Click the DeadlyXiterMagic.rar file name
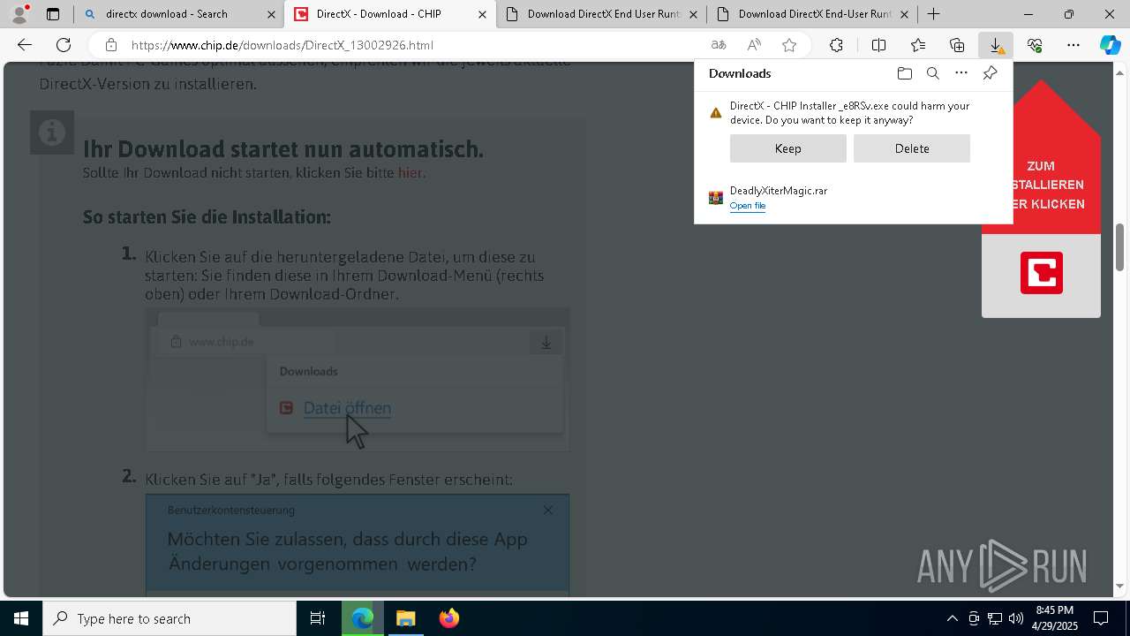 click(778, 191)
